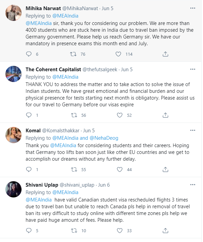Like Komal's tweet with the heart icon
203x242 pixels.
click(x=119, y=169)
